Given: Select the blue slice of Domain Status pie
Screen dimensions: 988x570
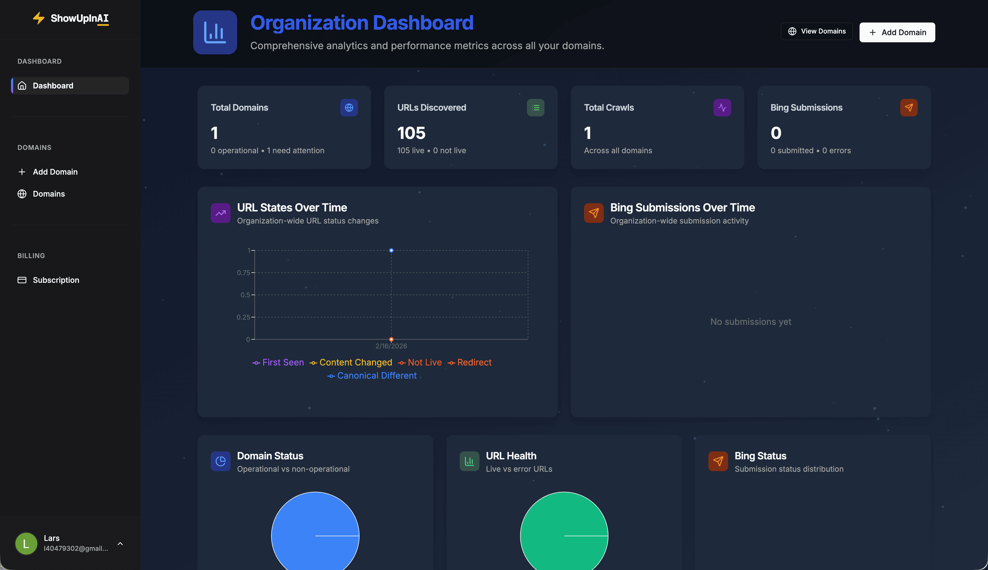Looking at the screenshot, I should [x=315, y=532].
